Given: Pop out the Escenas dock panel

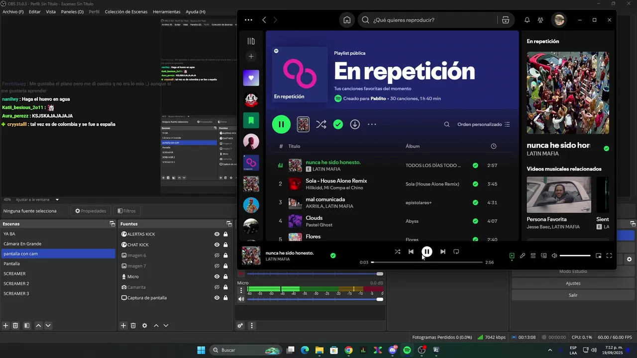Looking at the screenshot, I should pos(112,224).
